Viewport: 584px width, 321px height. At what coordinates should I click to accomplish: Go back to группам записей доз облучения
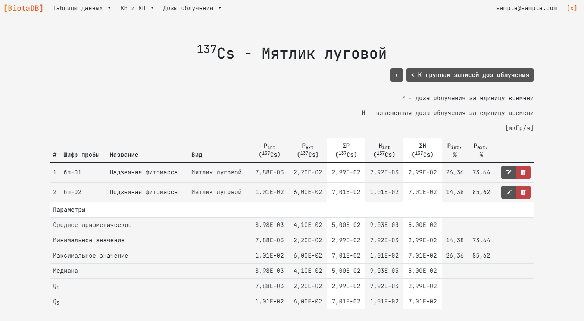(469, 75)
